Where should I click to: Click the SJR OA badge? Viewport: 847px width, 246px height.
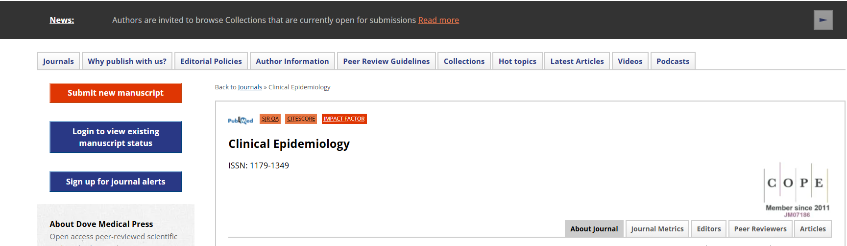[x=270, y=119]
